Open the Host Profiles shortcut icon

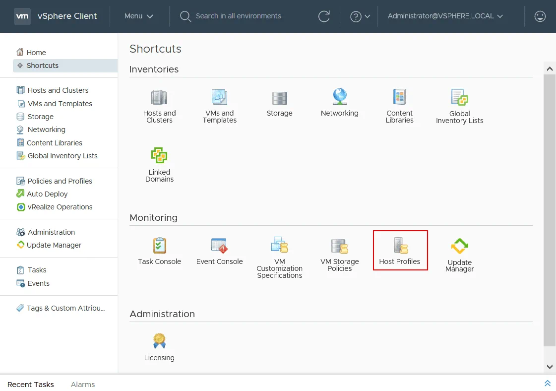(x=400, y=246)
